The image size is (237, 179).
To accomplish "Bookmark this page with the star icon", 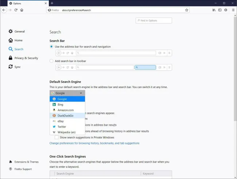I will point(187,10).
